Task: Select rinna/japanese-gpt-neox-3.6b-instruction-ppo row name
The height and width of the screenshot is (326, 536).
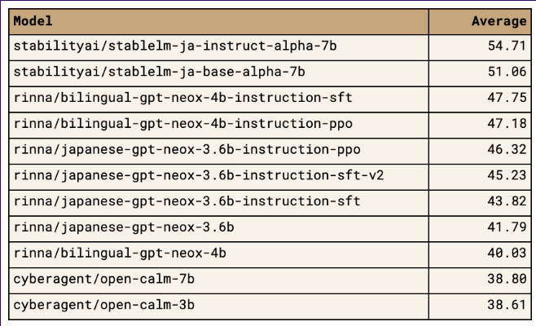Action: (x=187, y=150)
